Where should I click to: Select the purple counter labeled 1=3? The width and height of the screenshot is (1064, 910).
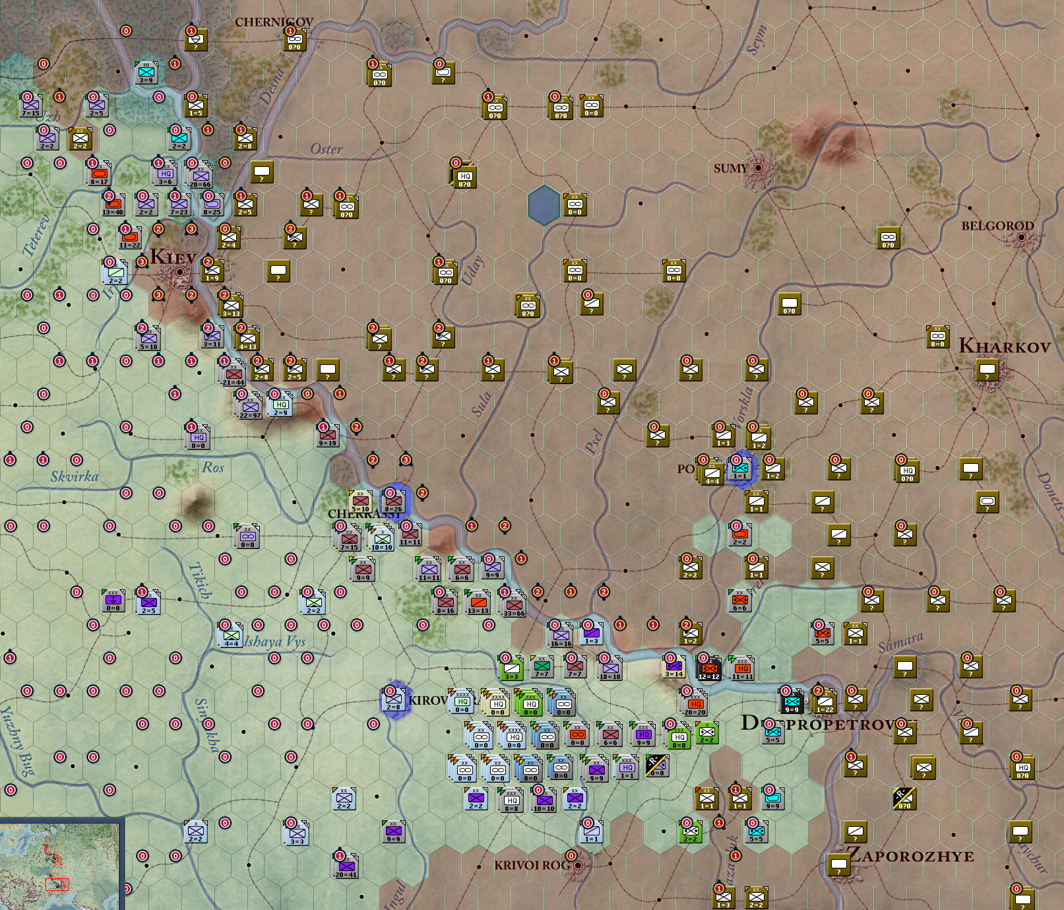point(592,634)
